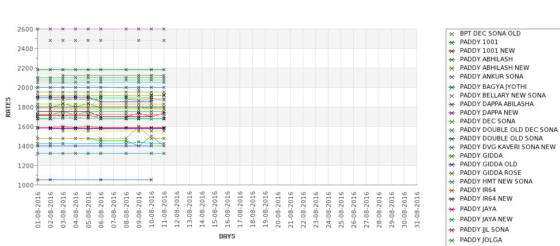Click the PADDY JAYA legend label
The image size is (560, 246).
click(478, 209)
